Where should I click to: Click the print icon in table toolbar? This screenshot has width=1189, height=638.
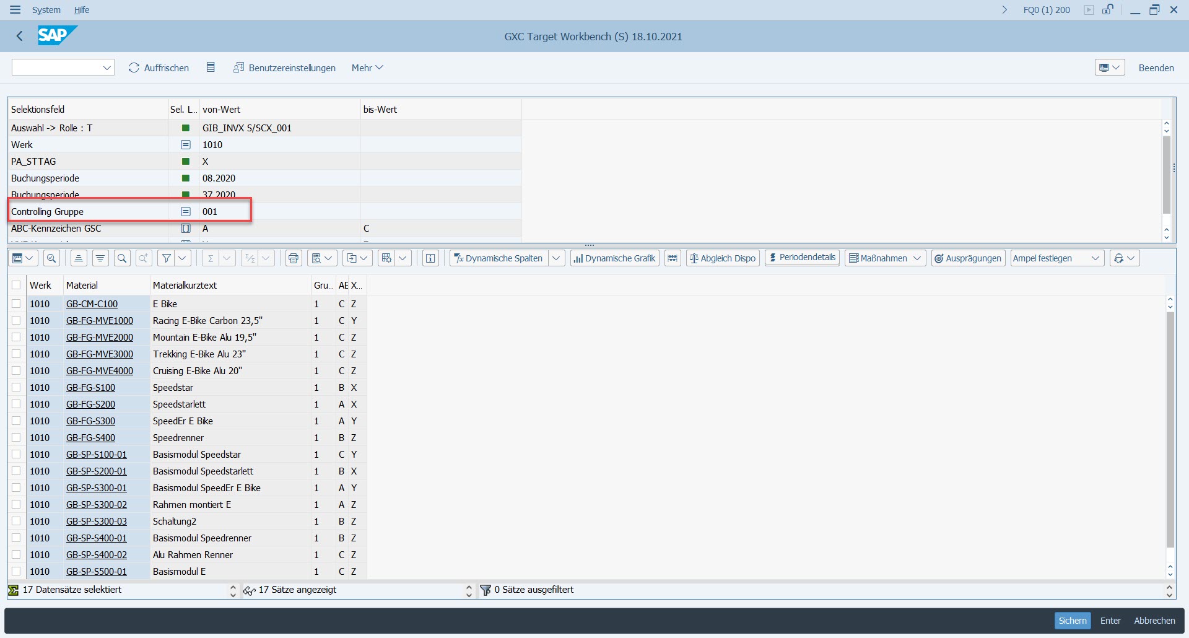click(x=294, y=258)
